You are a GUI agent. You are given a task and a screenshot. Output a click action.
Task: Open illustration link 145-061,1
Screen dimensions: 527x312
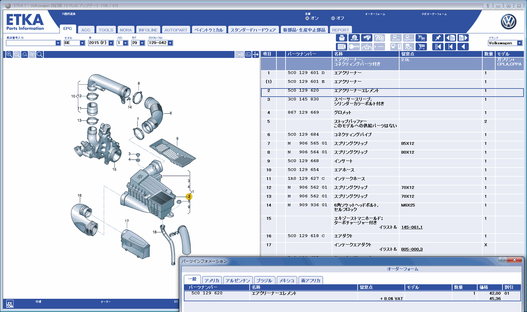(412, 227)
